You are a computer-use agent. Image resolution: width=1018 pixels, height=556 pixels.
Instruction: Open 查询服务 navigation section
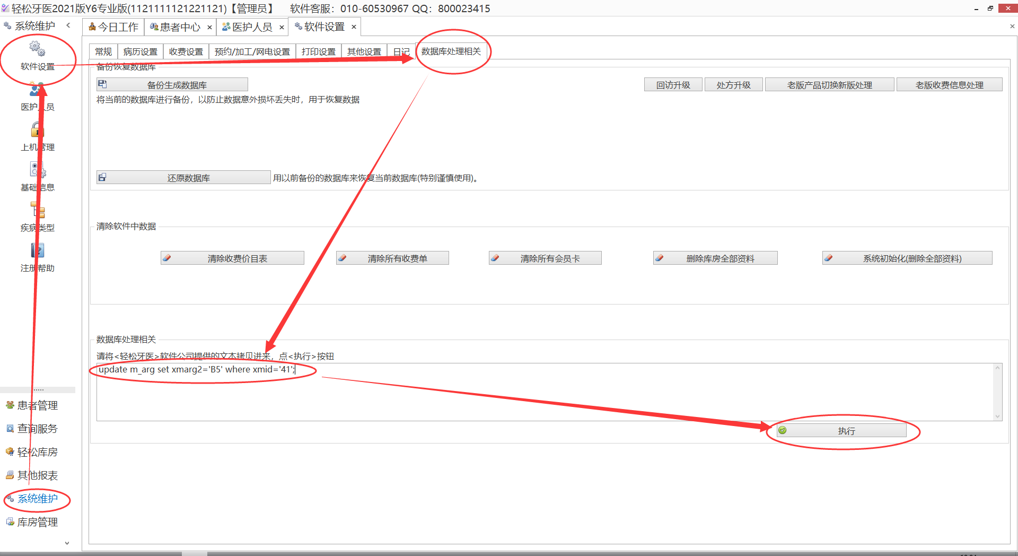click(x=37, y=429)
